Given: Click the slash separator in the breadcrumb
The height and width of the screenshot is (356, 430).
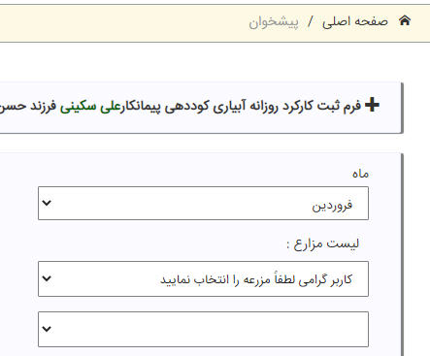Looking at the screenshot, I should click(x=311, y=22).
